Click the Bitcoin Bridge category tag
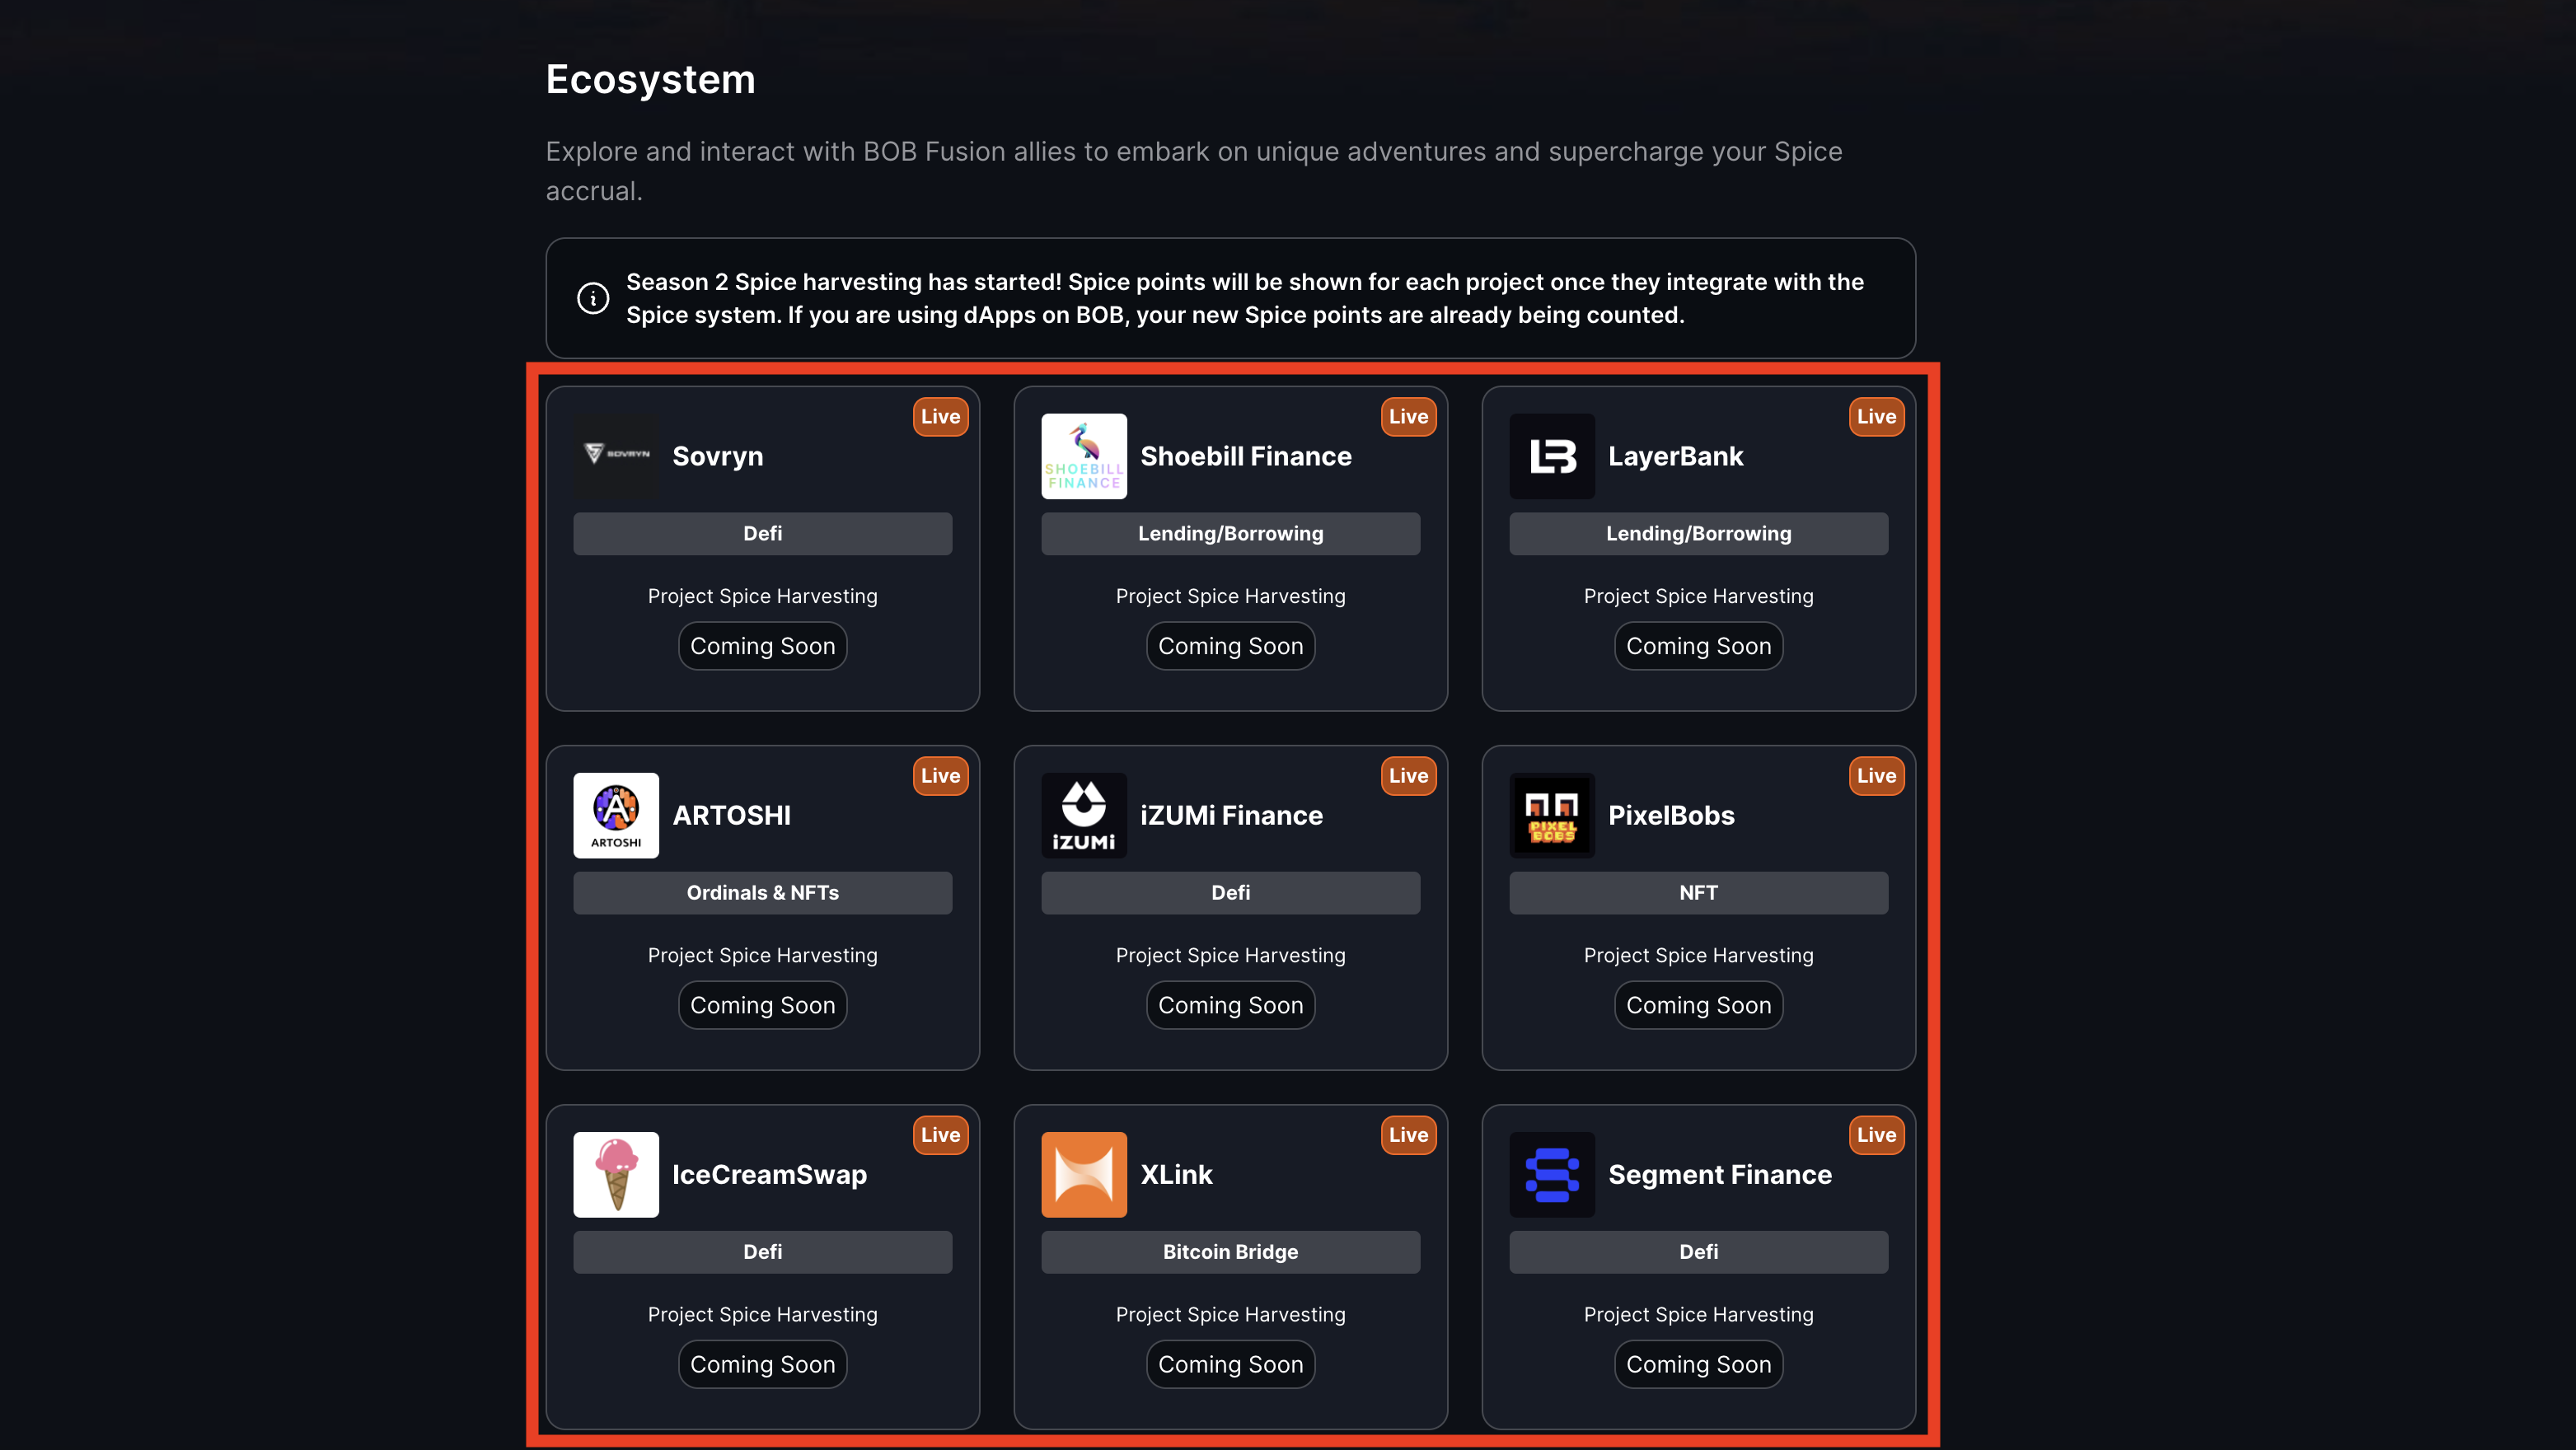 1230,1251
